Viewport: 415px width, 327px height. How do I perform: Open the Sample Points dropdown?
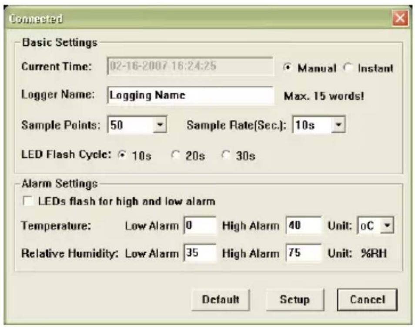(x=160, y=124)
